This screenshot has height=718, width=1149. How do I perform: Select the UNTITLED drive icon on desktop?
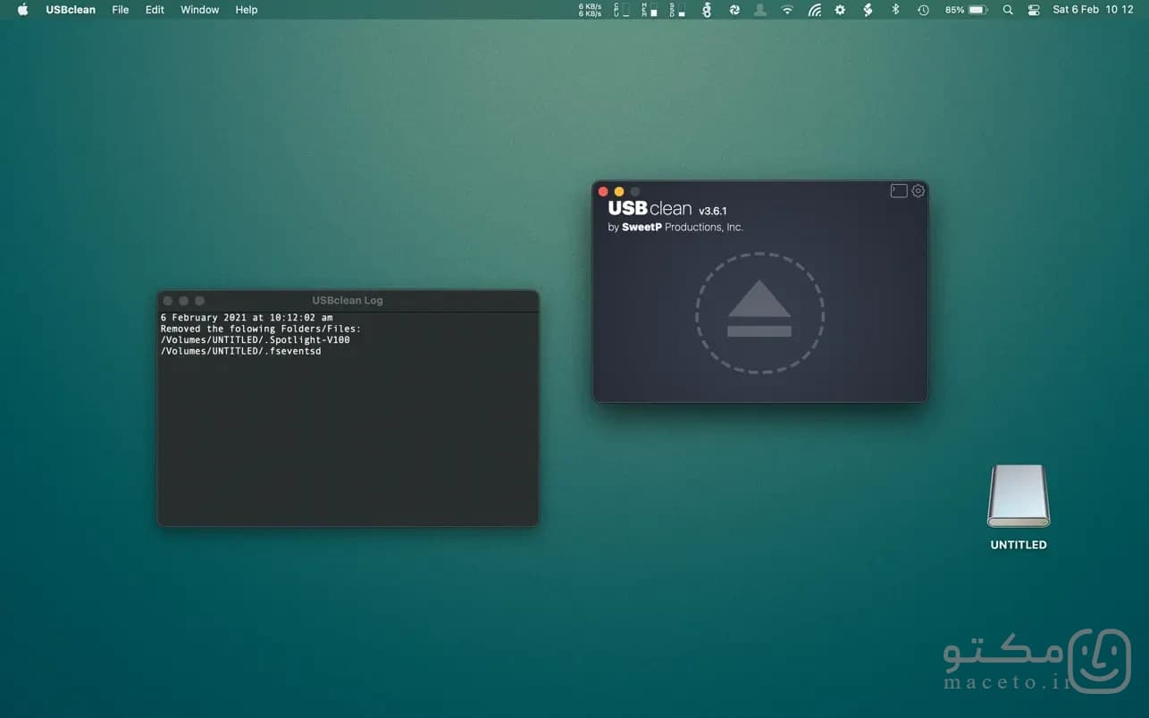(x=1019, y=496)
